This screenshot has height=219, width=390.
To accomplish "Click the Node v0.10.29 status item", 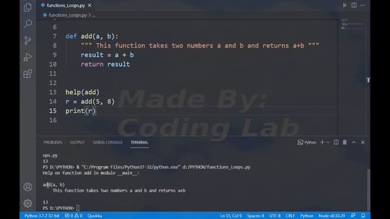I will coord(331,216).
